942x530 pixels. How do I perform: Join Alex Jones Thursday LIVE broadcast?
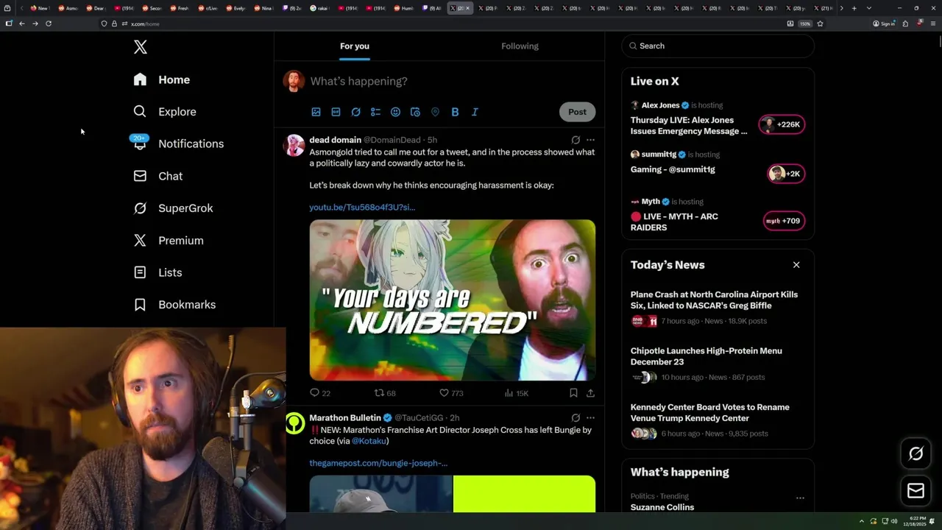coord(689,125)
